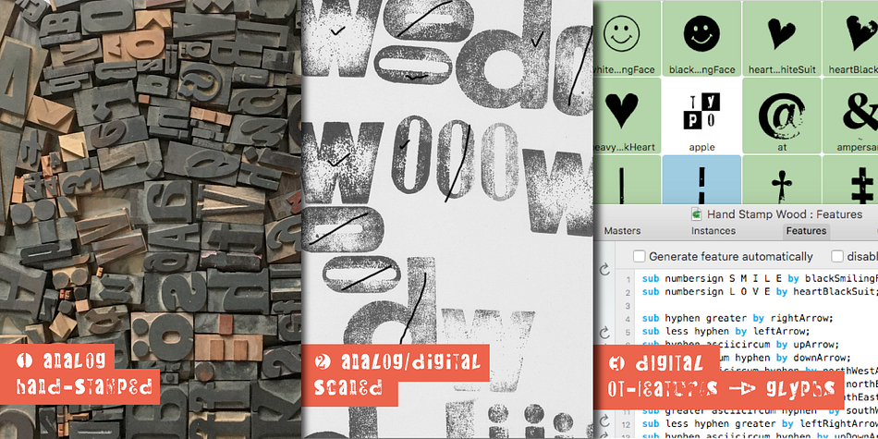
Task: Select the heartBlackSuit glyph cell
Action: (850, 38)
